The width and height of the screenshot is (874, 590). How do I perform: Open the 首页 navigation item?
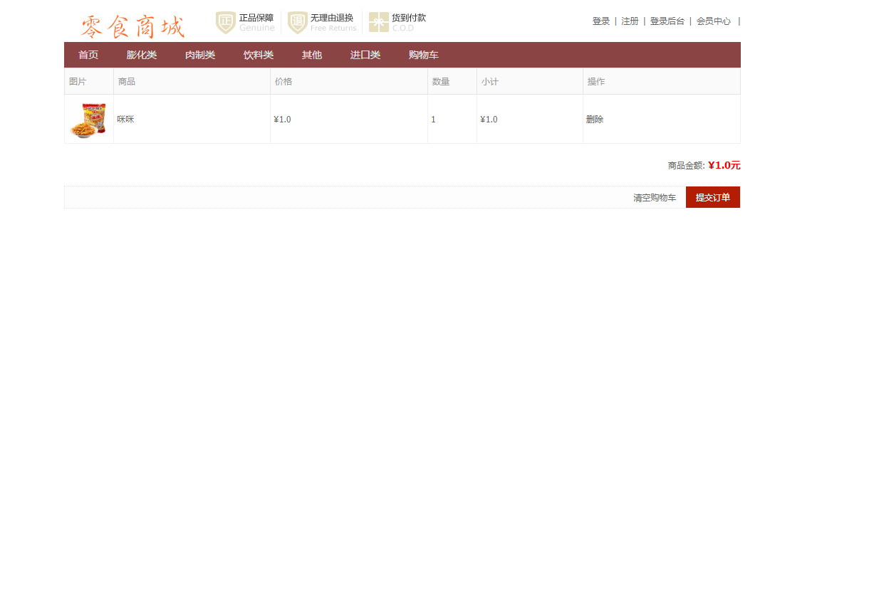[x=88, y=55]
